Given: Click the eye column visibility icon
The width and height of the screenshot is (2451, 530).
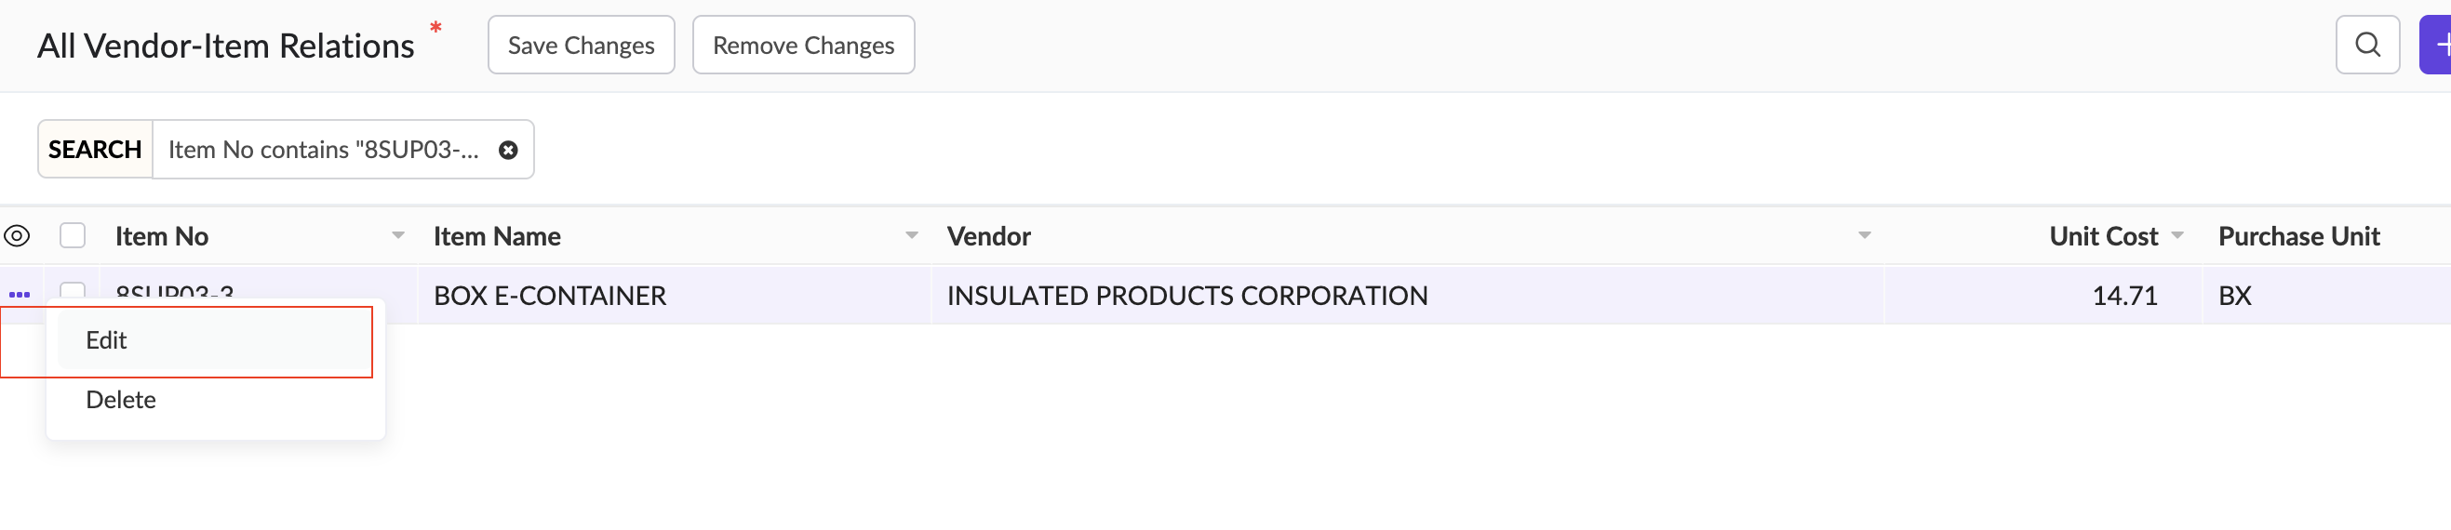Looking at the screenshot, I should coord(17,235).
